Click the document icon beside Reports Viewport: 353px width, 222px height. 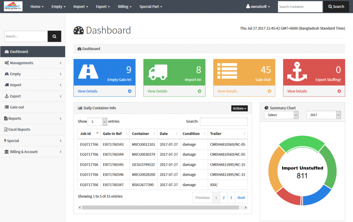pos(6,118)
